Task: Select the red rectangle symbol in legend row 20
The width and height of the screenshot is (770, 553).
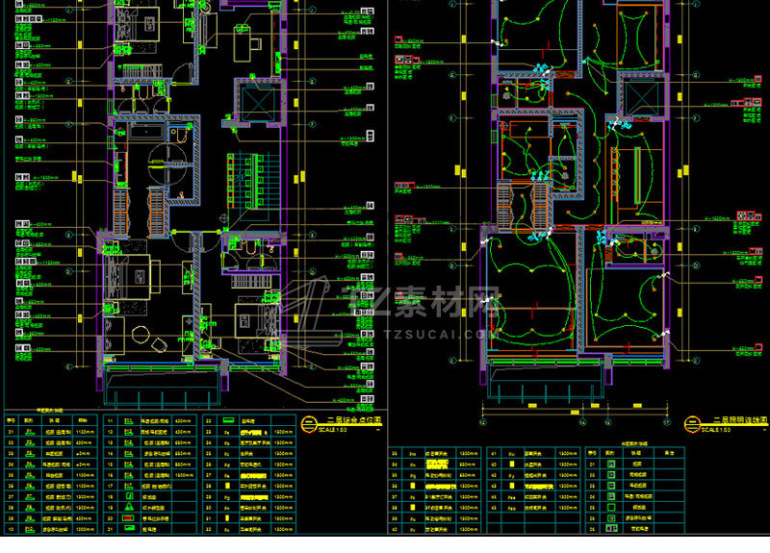Action: click(x=129, y=518)
